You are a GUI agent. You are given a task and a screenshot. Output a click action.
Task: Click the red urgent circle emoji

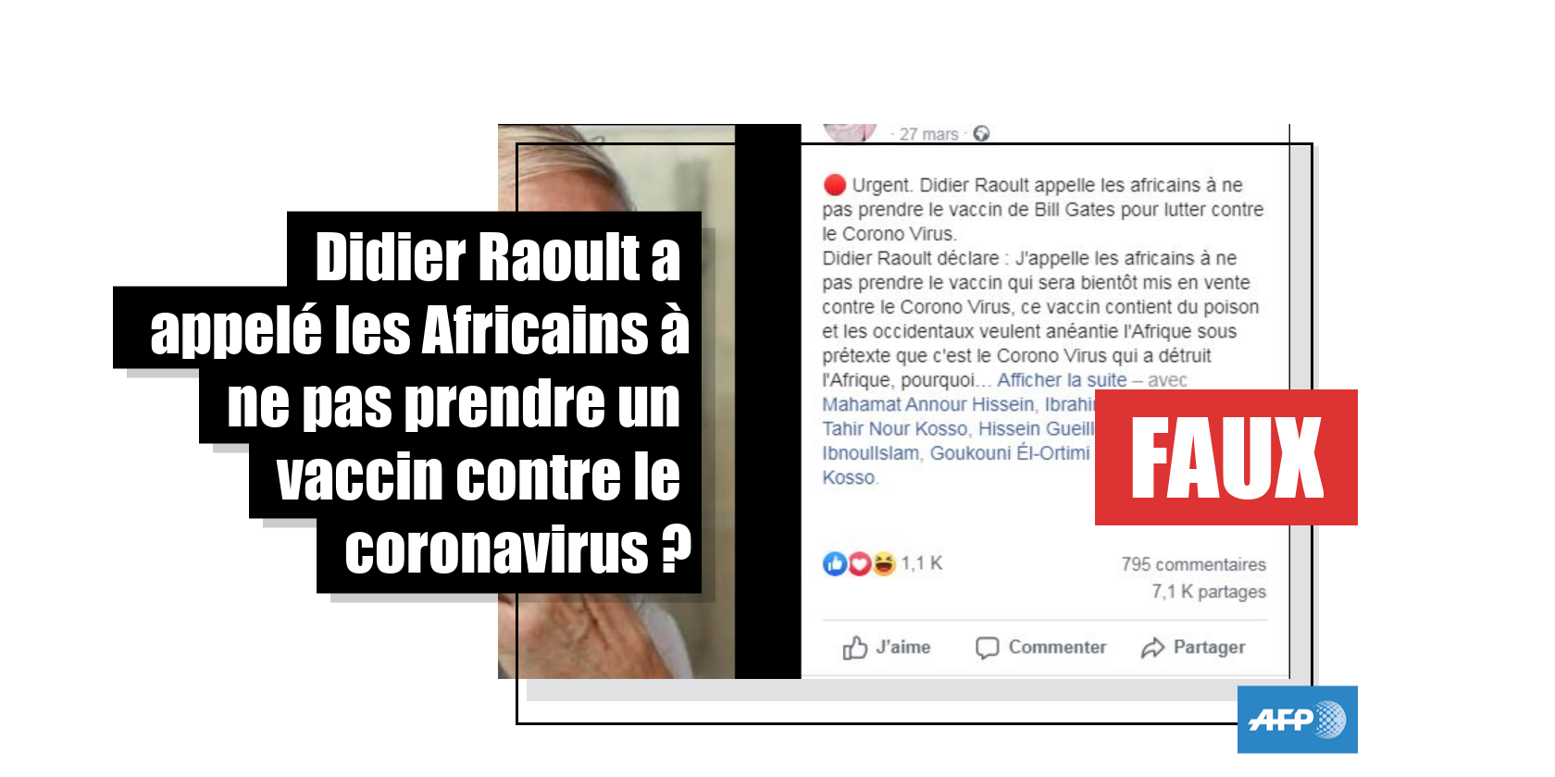834,185
